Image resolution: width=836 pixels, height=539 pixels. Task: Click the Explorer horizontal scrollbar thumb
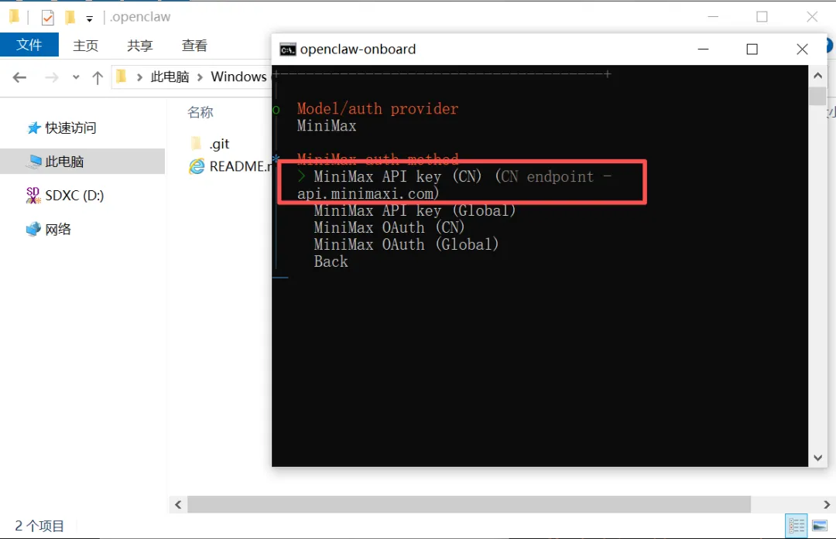tap(468, 504)
